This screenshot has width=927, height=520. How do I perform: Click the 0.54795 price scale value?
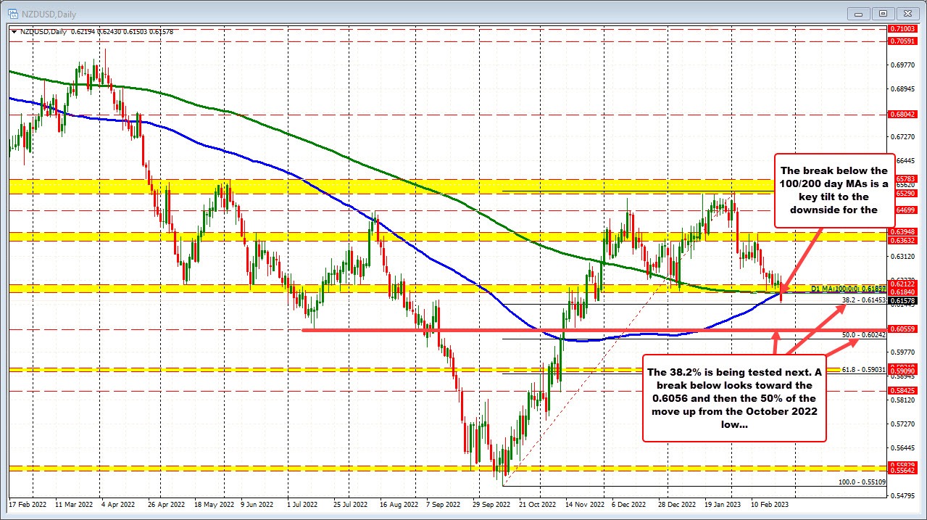tap(903, 496)
